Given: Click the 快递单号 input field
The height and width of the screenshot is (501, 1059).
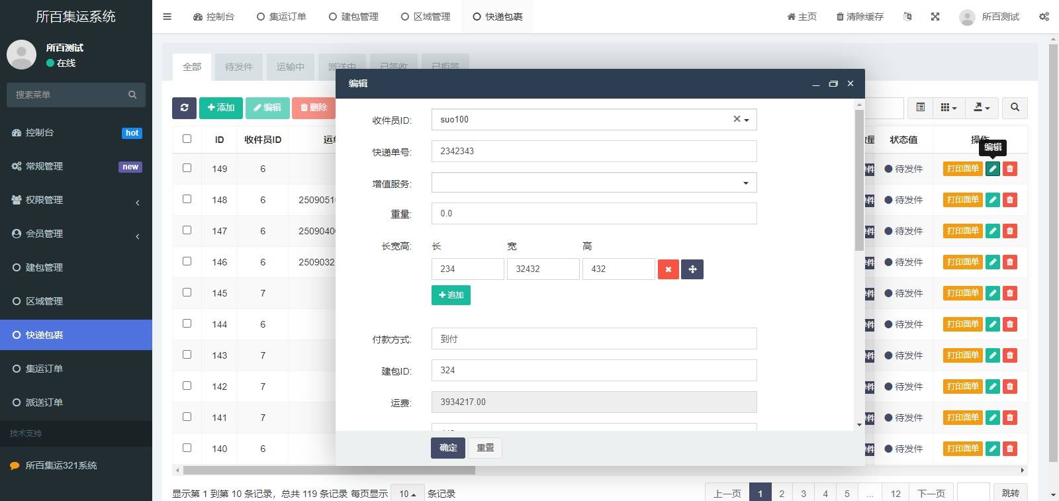Looking at the screenshot, I should click(x=594, y=152).
